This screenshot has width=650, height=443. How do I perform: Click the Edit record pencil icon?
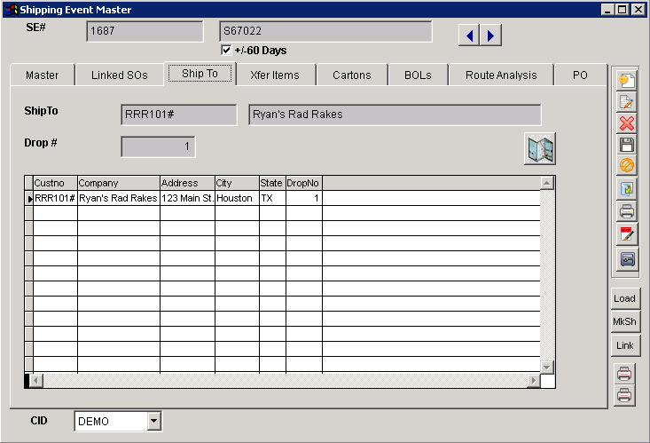(626, 102)
